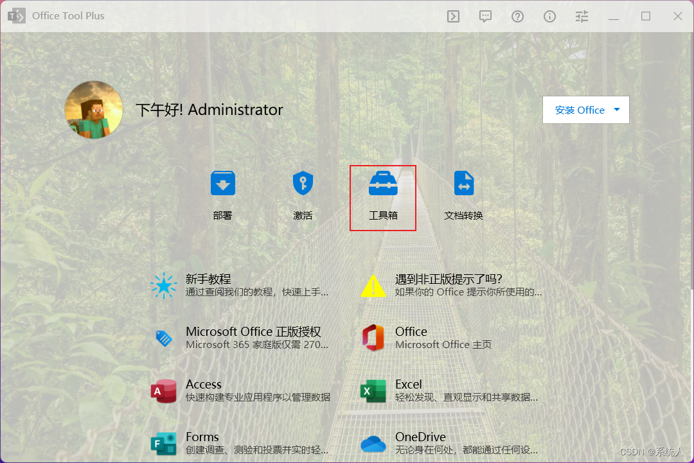Open the 工具箱 toolbox tile
The width and height of the screenshot is (694, 463).
(x=383, y=195)
